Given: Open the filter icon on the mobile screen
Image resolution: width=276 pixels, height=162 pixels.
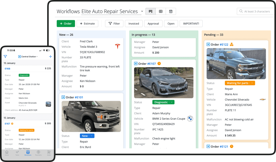Looking at the screenshot, I should [5, 56].
